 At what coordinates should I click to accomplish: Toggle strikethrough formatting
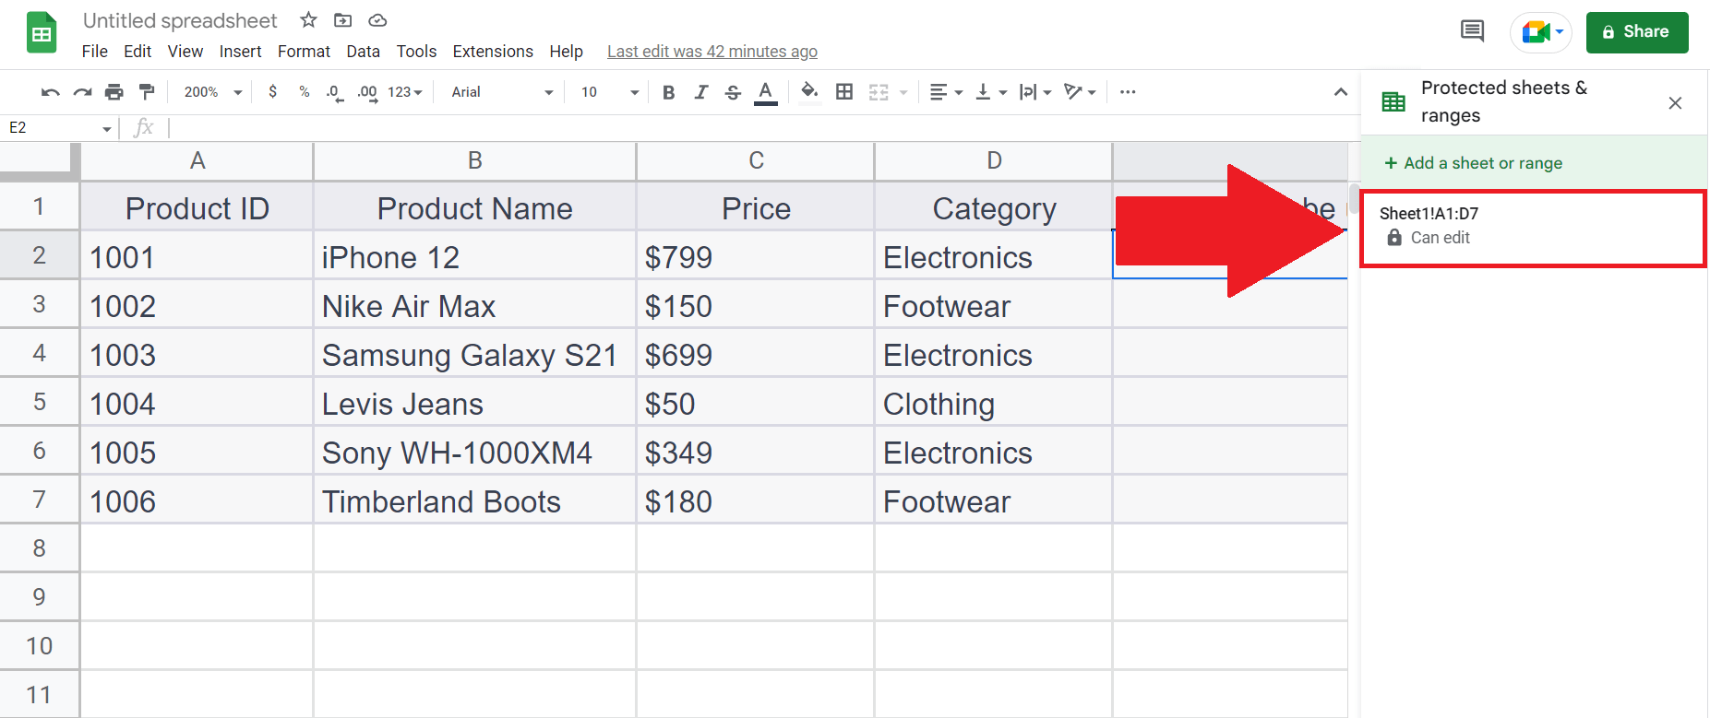[x=733, y=92]
